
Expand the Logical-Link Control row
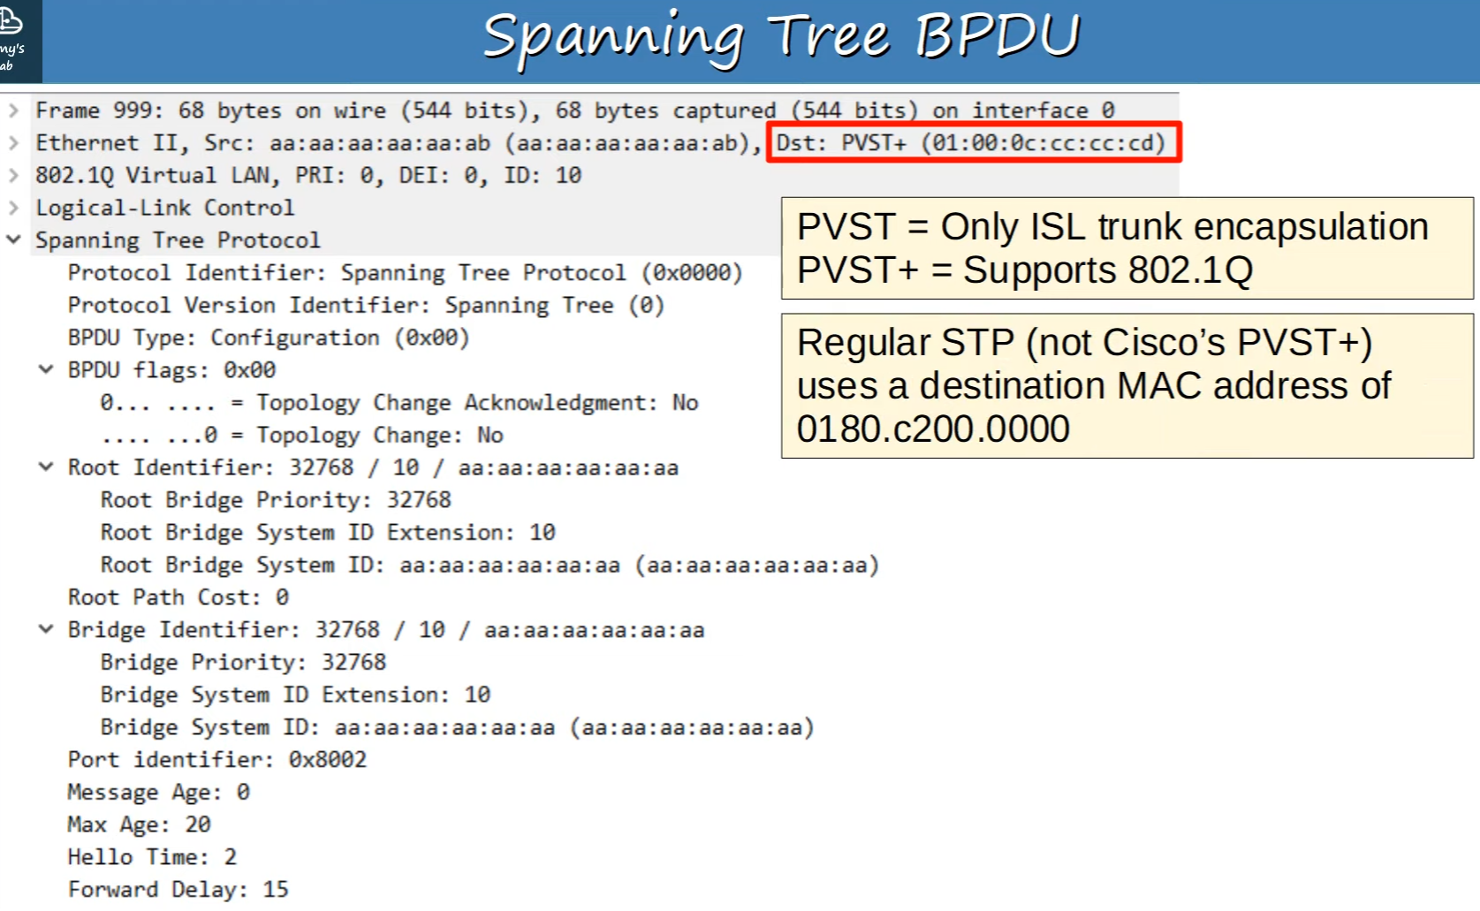pos(13,208)
